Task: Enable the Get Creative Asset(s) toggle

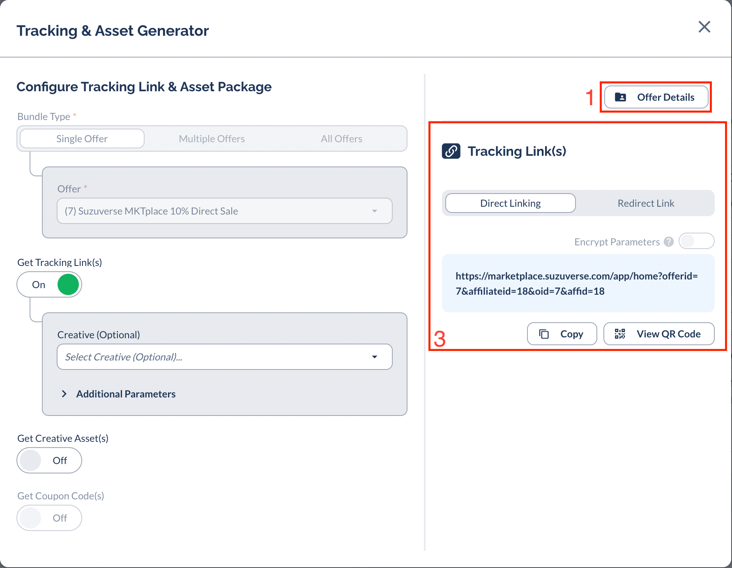Action: pyautogui.click(x=49, y=460)
